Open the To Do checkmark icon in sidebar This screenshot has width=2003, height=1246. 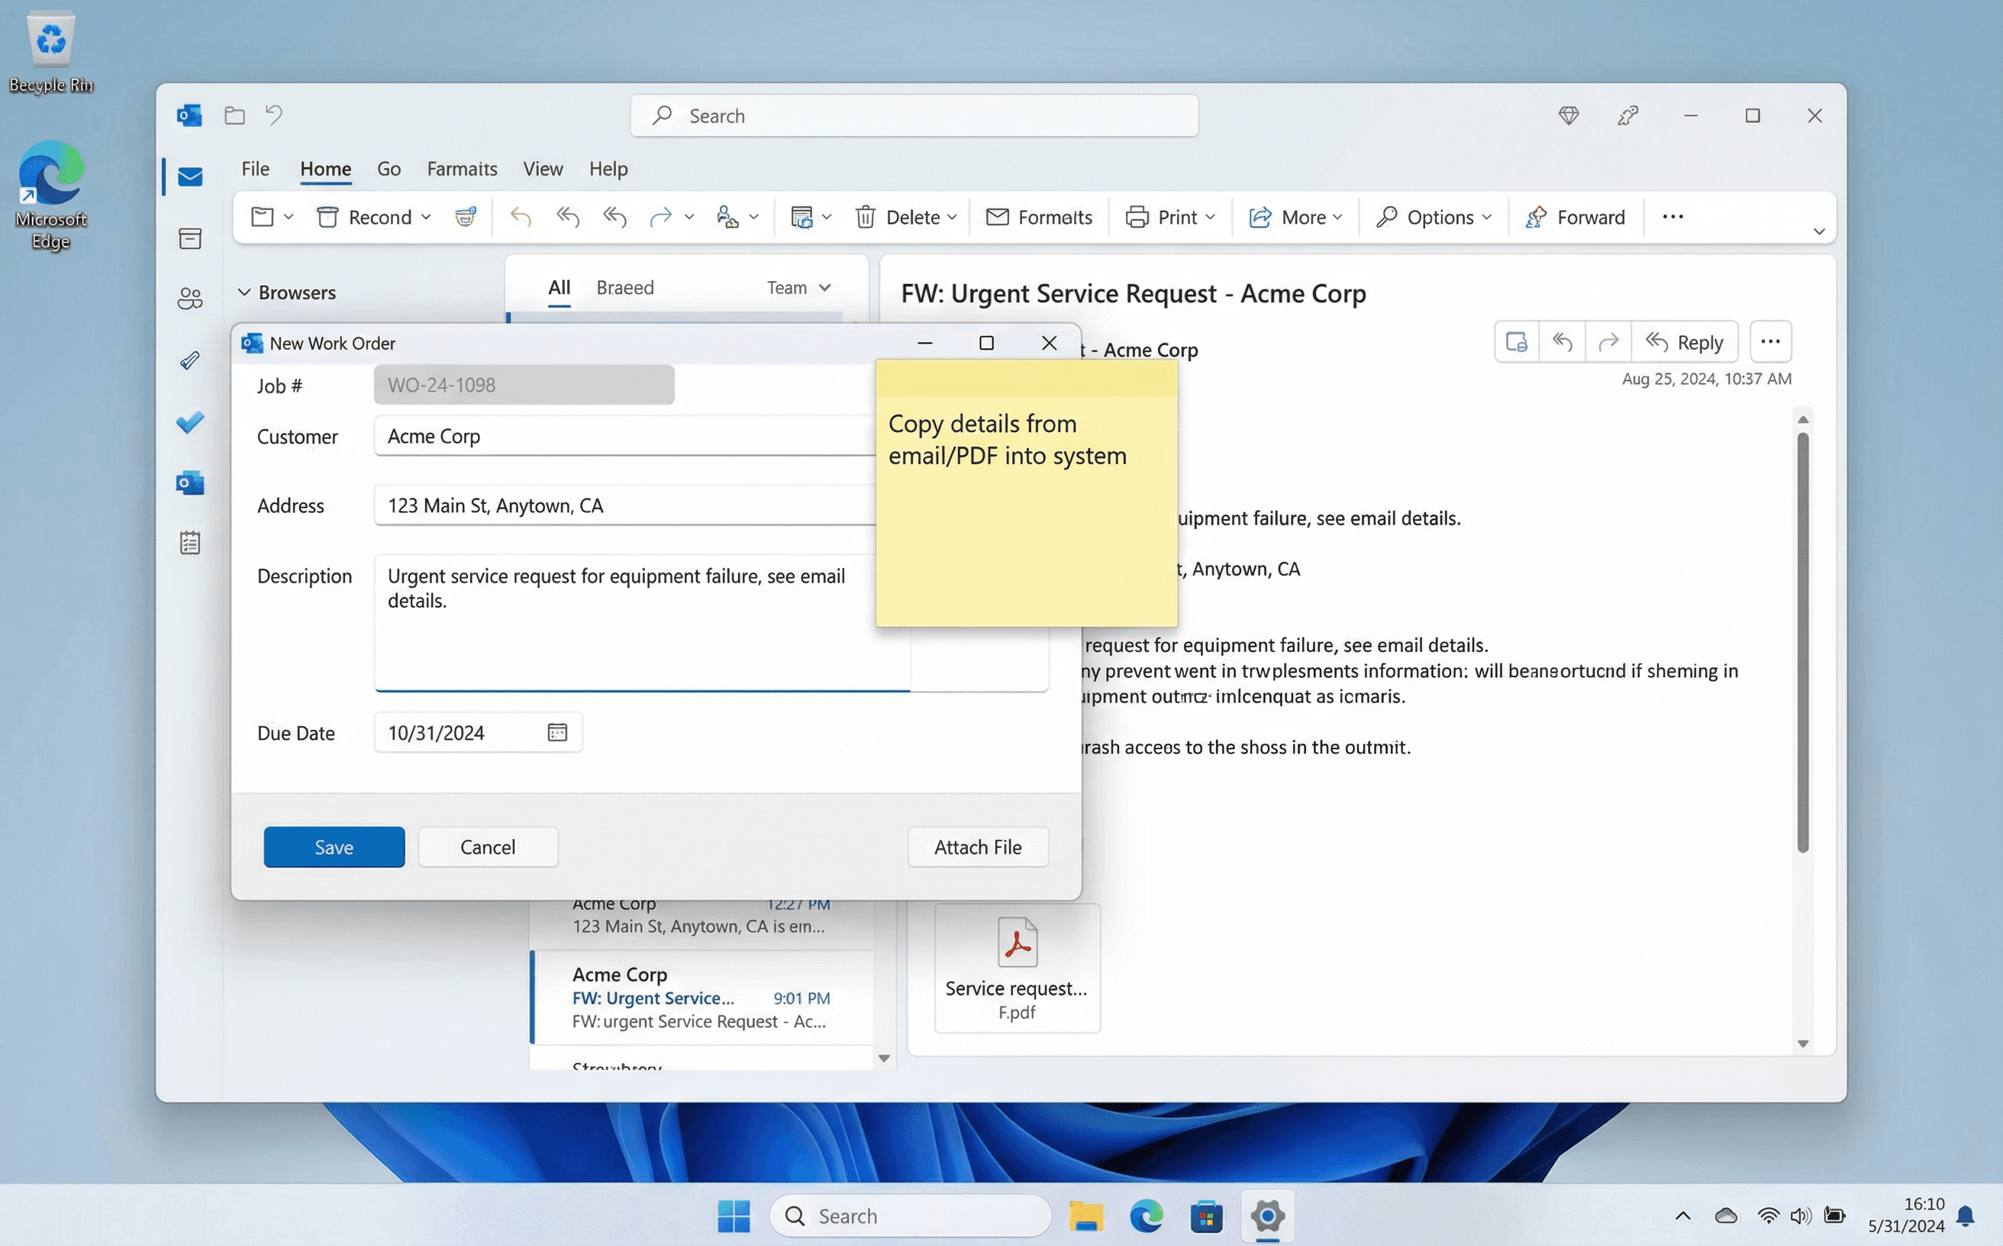pyautogui.click(x=190, y=423)
